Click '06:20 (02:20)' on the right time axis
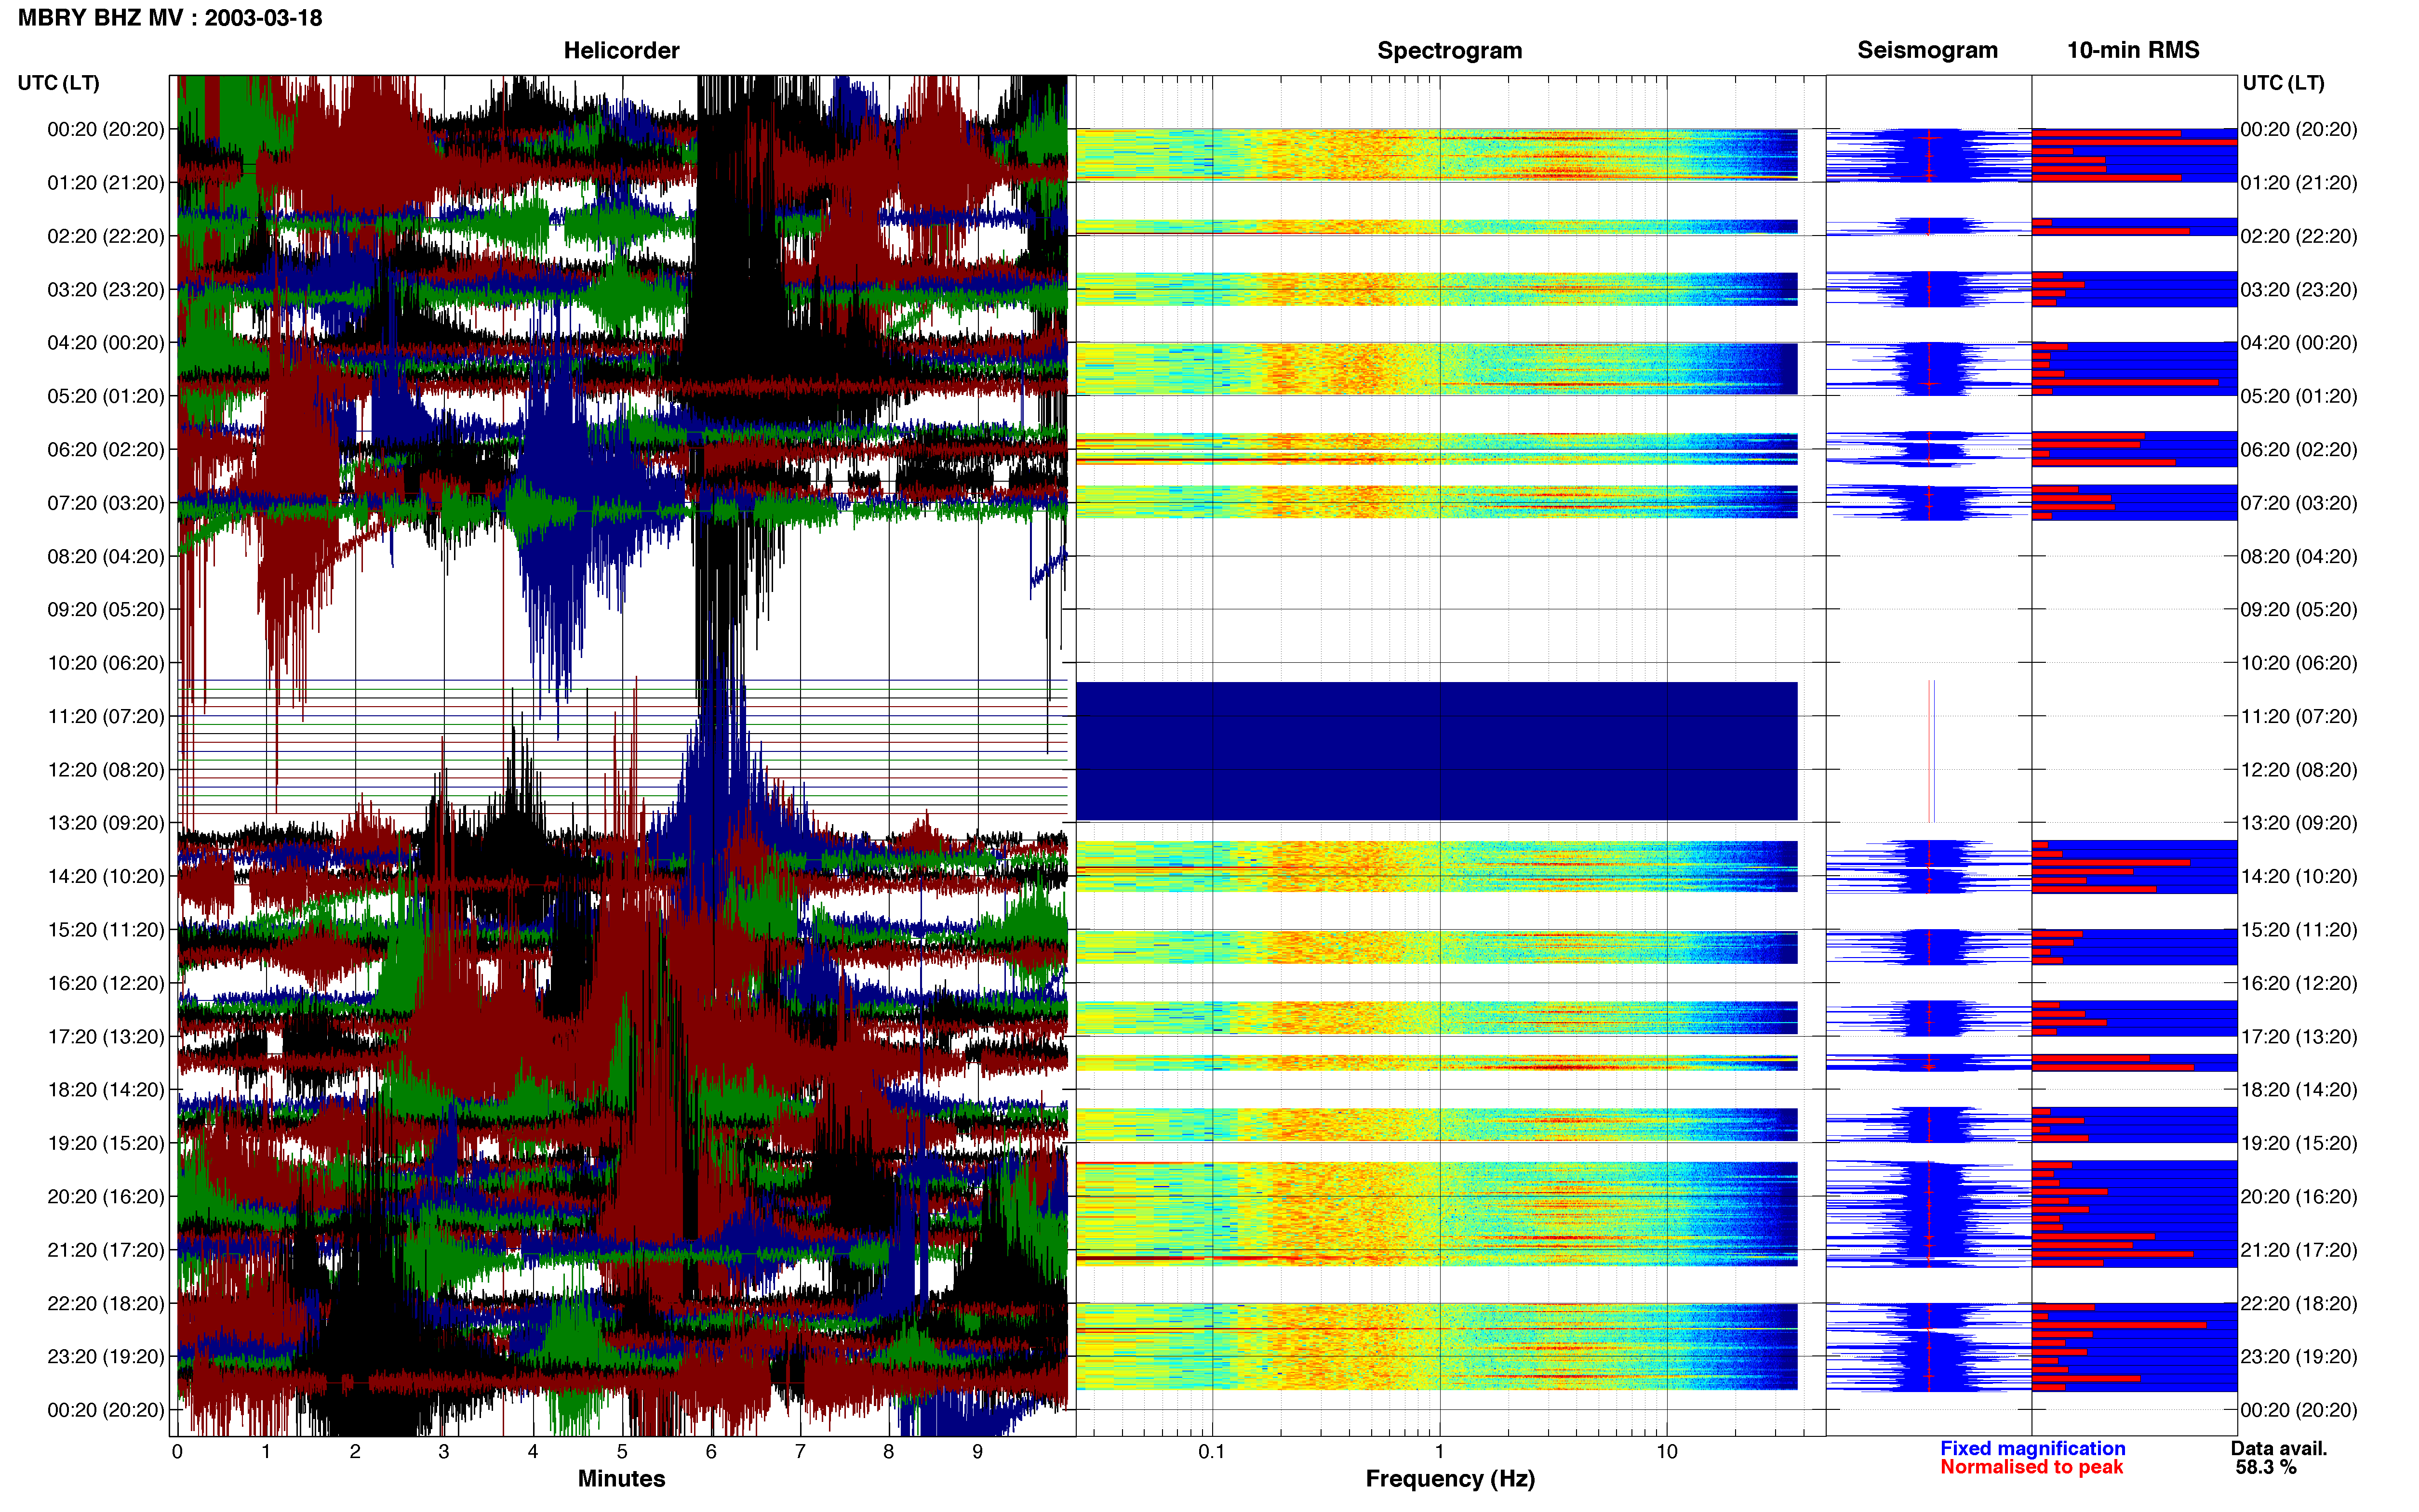The width and height of the screenshot is (2419, 1512). click(x=2299, y=450)
